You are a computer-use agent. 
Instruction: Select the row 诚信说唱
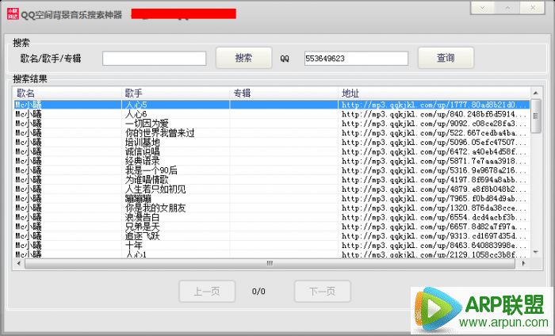pyautogui.click(x=271, y=151)
